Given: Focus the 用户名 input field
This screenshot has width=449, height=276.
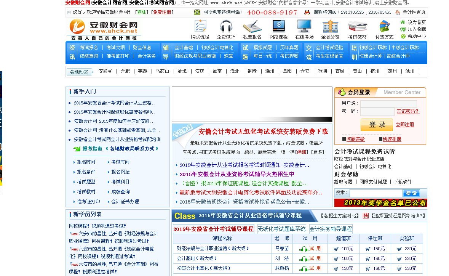Looking at the screenshot, I should pos(388,104).
